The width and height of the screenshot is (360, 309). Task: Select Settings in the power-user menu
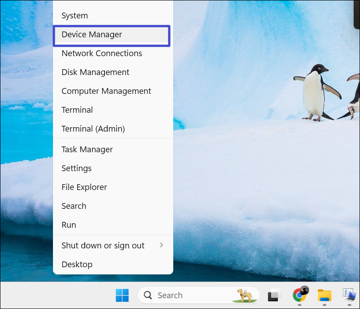tap(76, 168)
